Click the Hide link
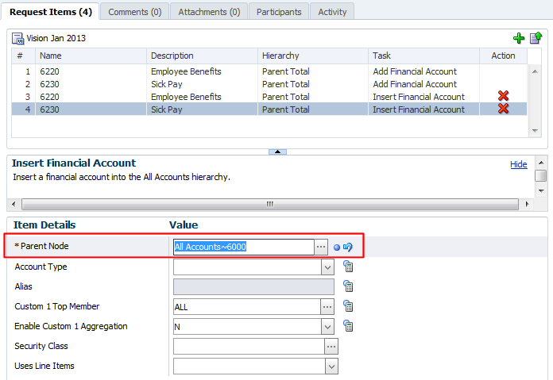The height and width of the screenshot is (380, 553). [x=518, y=164]
